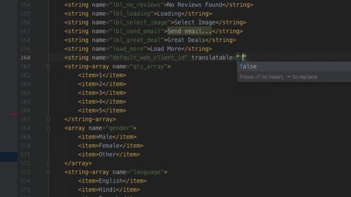
Task: Click the 'gender' array name
Action: point(120,128)
